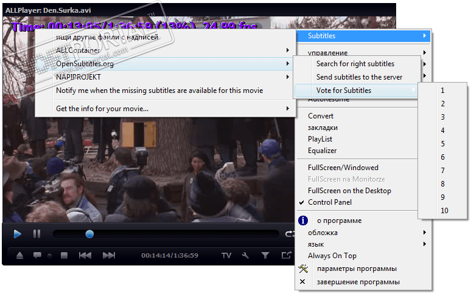Select Notify me when missing subtitles available
Image resolution: width=471 pixels, height=294 pixels.
pyautogui.click(x=165, y=91)
